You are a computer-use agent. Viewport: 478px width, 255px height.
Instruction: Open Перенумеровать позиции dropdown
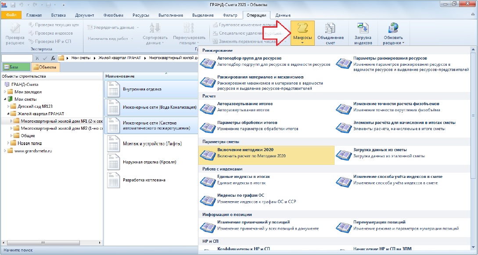[x=189, y=33]
